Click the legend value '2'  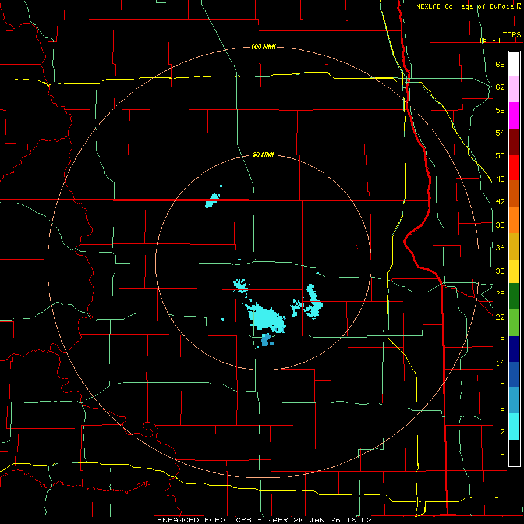click(x=502, y=432)
